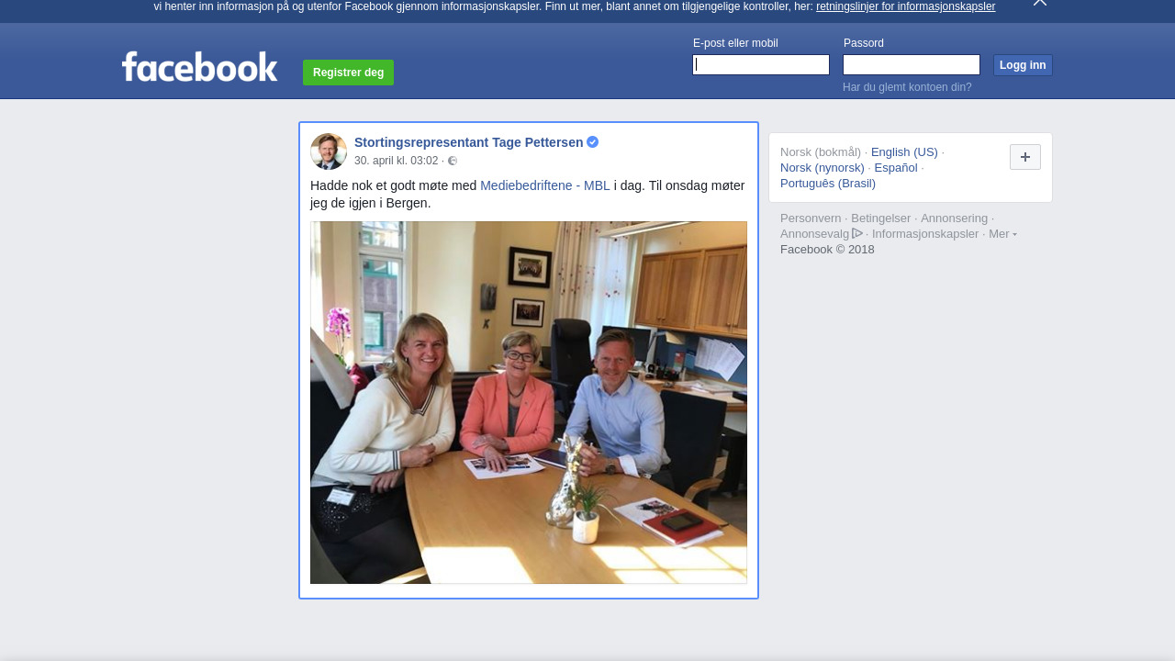The height and width of the screenshot is (661, 1175).
Task: Click the Registrer deg button
Action: (348, 73)
